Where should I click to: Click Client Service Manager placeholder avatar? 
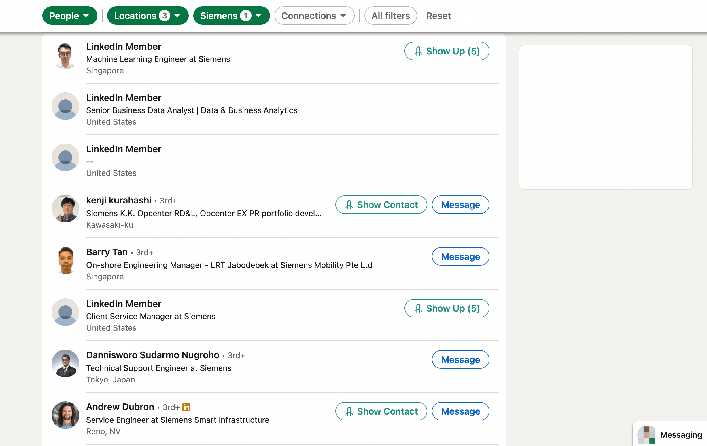[x=65, y=312]
